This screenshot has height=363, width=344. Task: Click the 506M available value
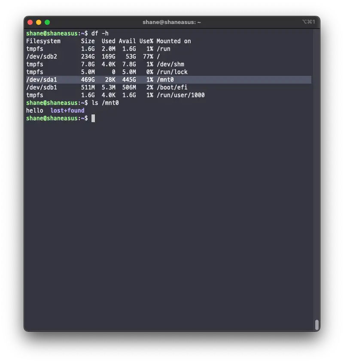click(129, 87)
